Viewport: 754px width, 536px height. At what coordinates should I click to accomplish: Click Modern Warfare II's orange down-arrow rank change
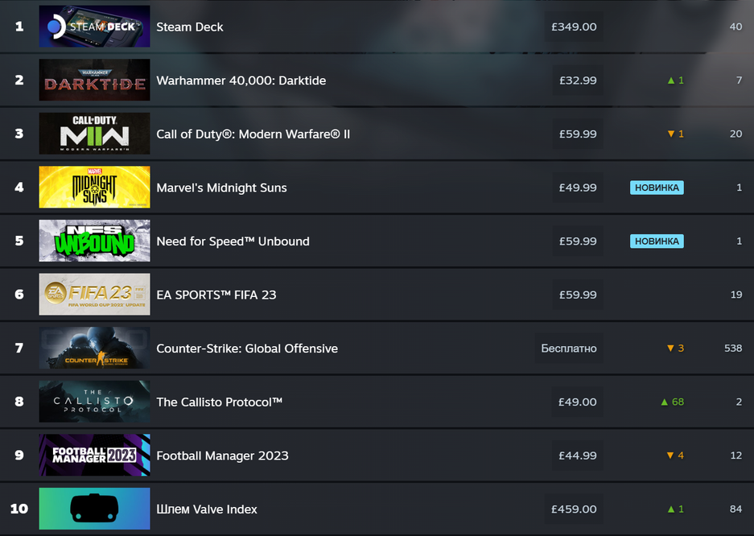click(675, 134)
